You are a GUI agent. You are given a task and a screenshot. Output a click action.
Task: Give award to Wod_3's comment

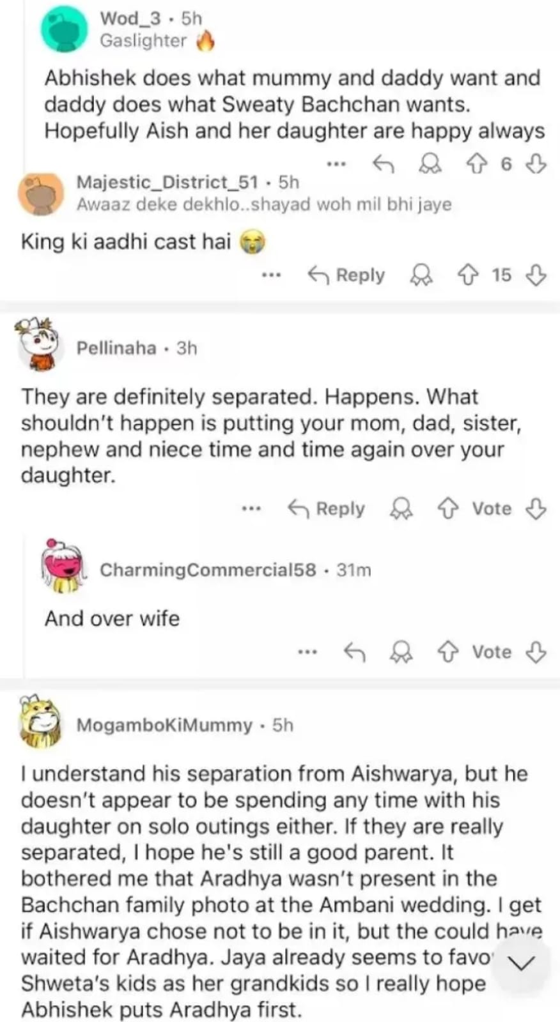point(430,165)
